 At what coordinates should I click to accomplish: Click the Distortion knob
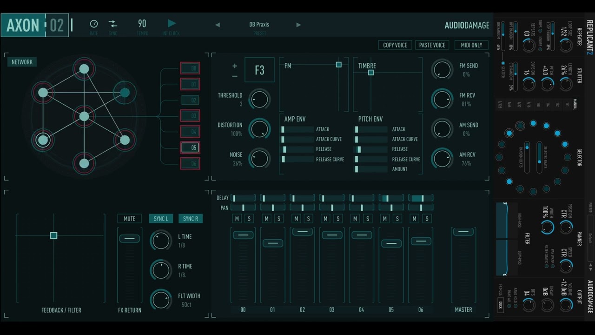click(x=259, y=129)
